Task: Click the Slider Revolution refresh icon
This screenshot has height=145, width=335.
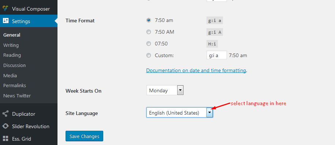Action: tap(5, 126)
